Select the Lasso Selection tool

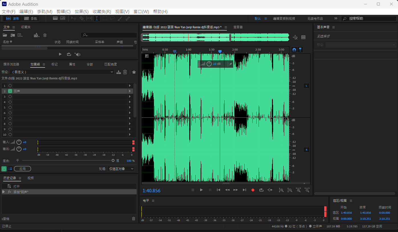point(112,18)
